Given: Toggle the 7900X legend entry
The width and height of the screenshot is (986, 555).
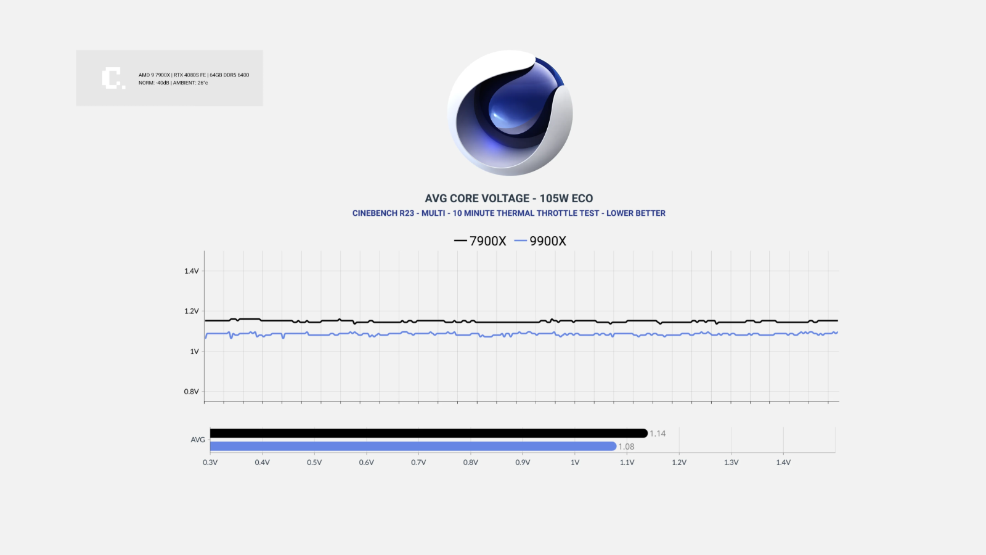Looking at the screenshot, I should [x=480, y=241].
